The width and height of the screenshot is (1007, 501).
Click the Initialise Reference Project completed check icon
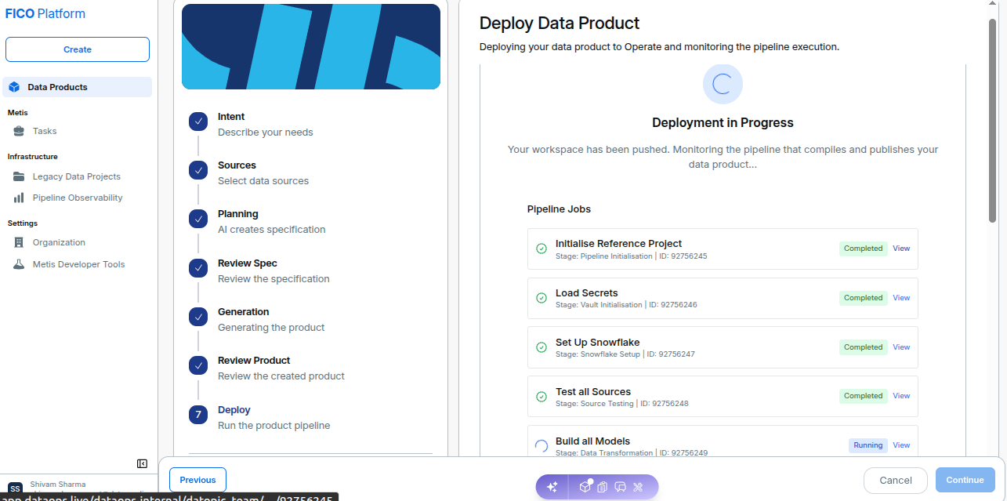click(x=542, y=249)
